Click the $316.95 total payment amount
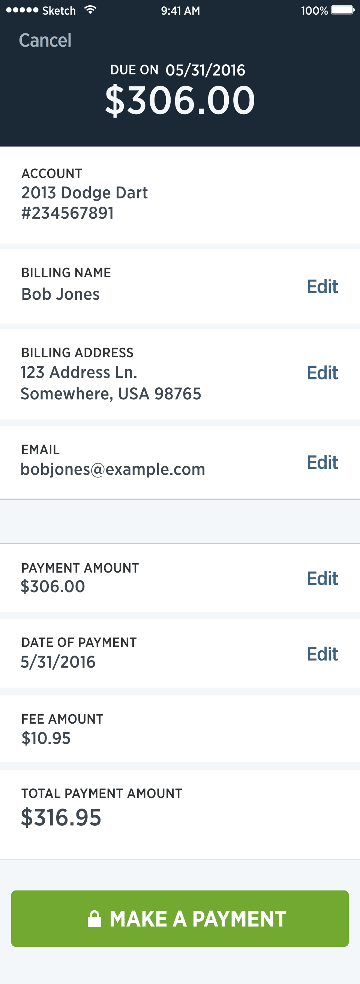This screenshot has width=360, height=984. pyautogui.click(x=61, y=818)
